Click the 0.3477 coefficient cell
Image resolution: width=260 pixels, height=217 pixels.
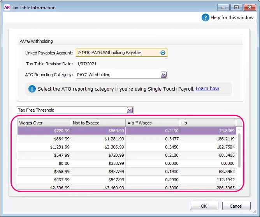153,139
